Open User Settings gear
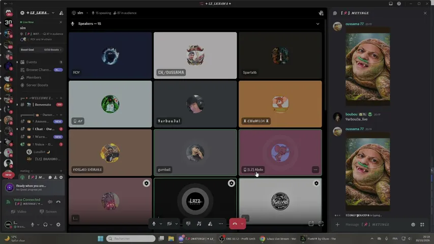 tap(59, 225)
